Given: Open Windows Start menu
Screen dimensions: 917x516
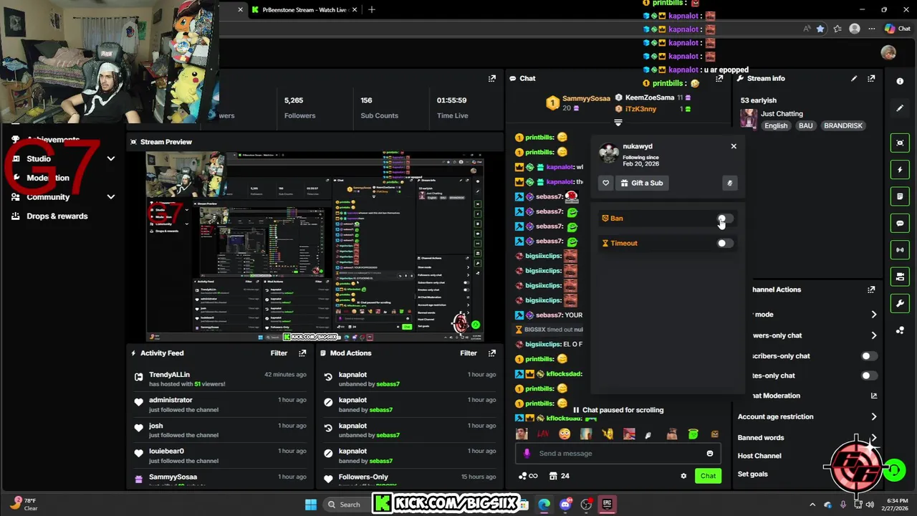Looking at the screenshot, I should [x=311, y=505].
